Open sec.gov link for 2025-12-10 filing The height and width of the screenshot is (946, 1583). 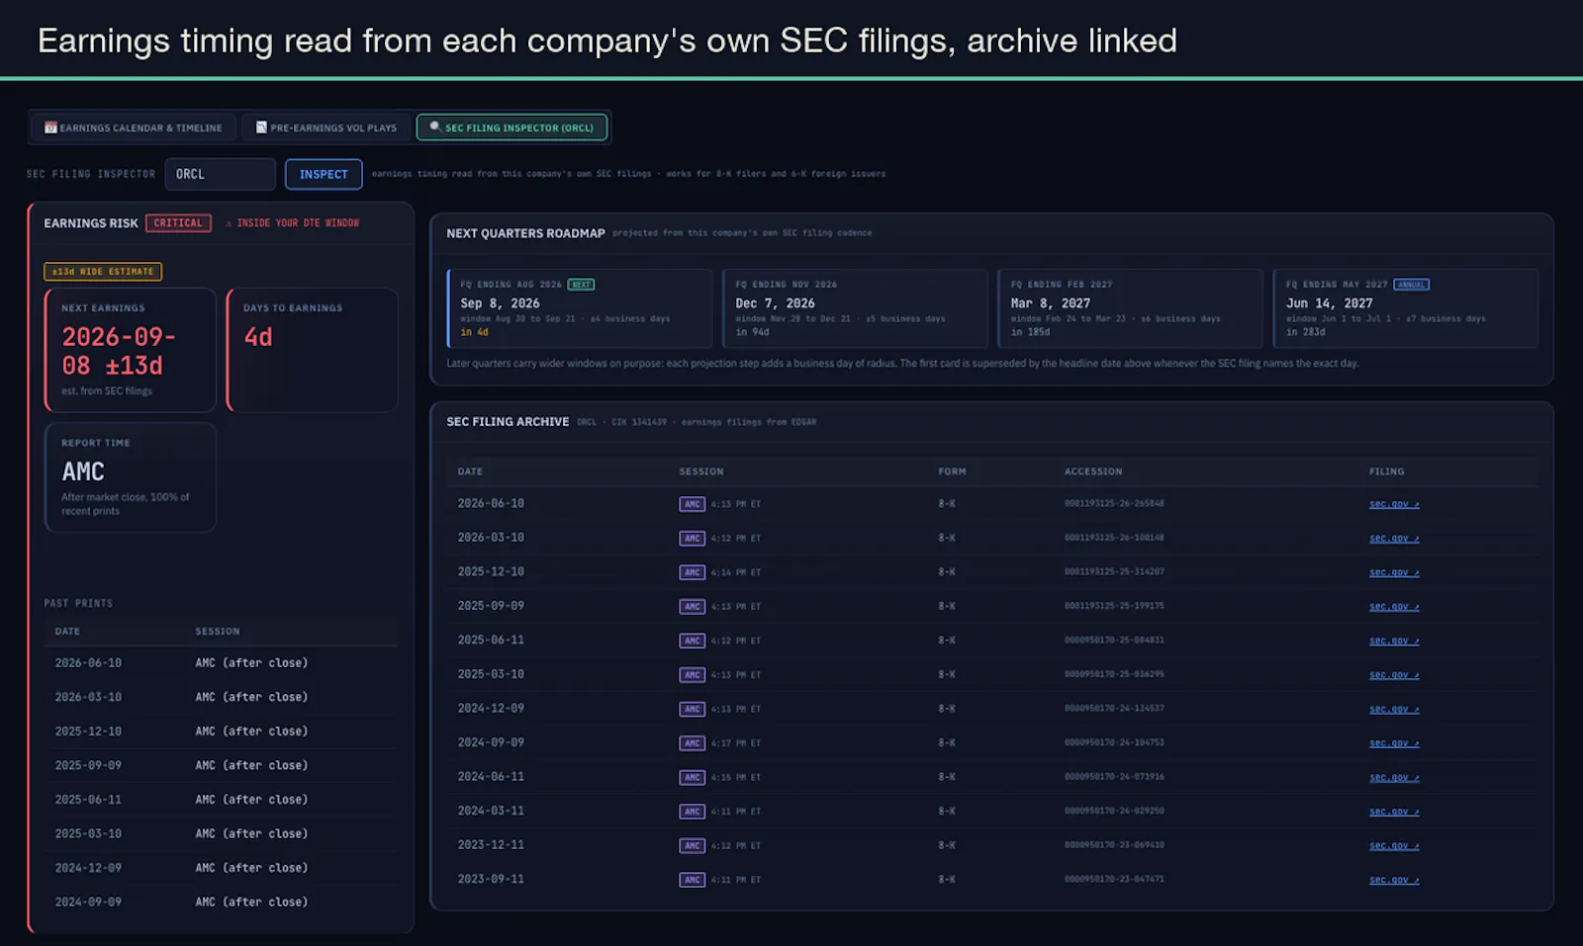click(1394, 572)
